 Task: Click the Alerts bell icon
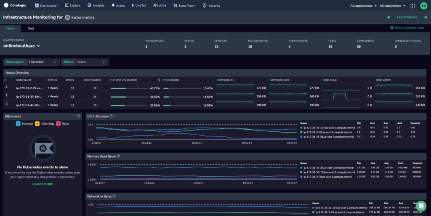tap(113, 5)
